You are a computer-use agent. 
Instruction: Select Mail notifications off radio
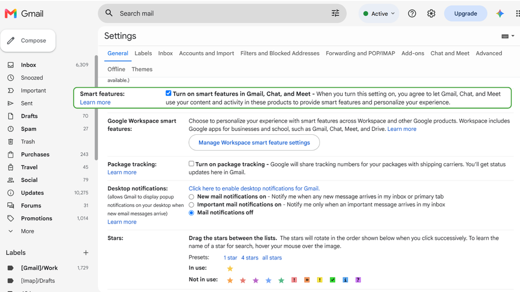point(191,213)
